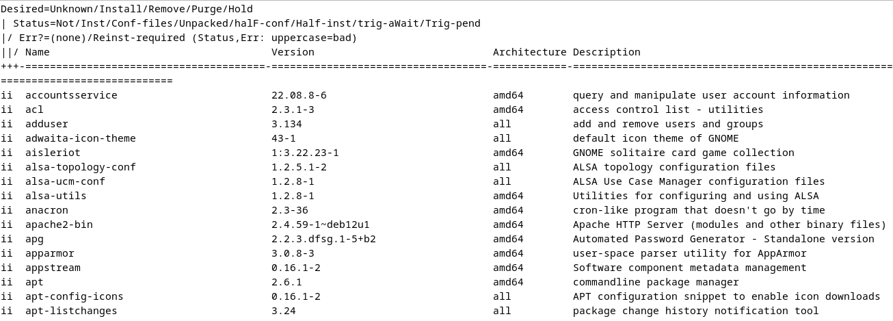This screenshot has height=321, width=893.
Task: Click the accountsservice package name
Action: [71, 95]
